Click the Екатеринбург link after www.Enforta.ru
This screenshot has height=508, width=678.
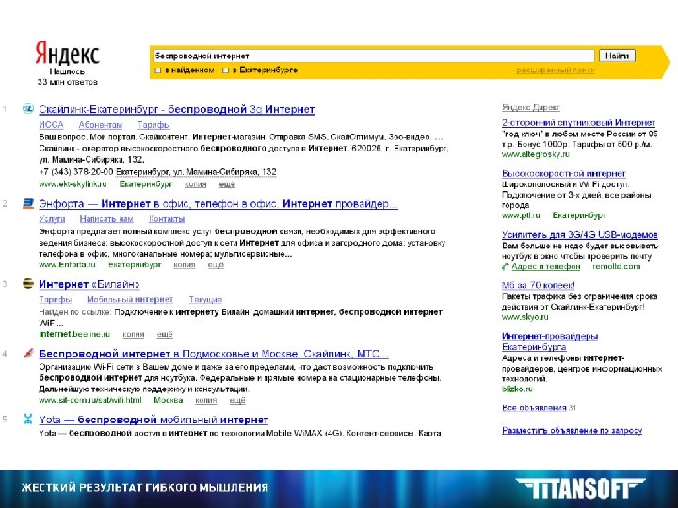[135, 264]
